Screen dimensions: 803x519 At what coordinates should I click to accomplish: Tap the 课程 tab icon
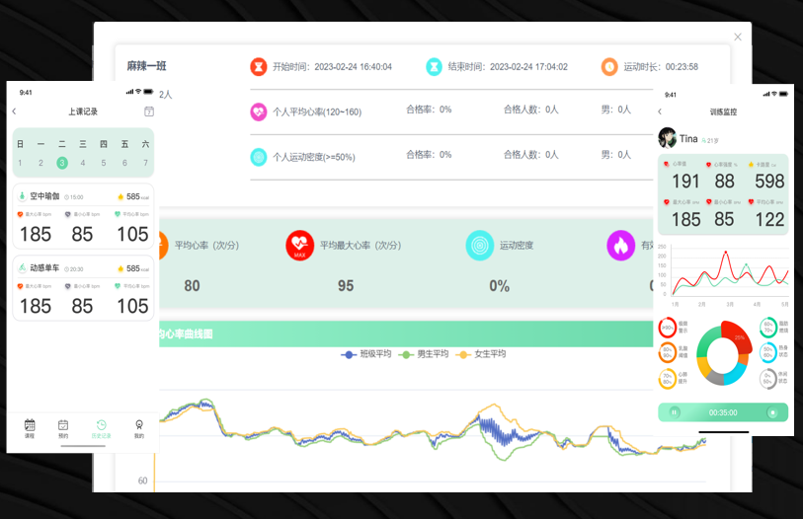tap(30, 426)
